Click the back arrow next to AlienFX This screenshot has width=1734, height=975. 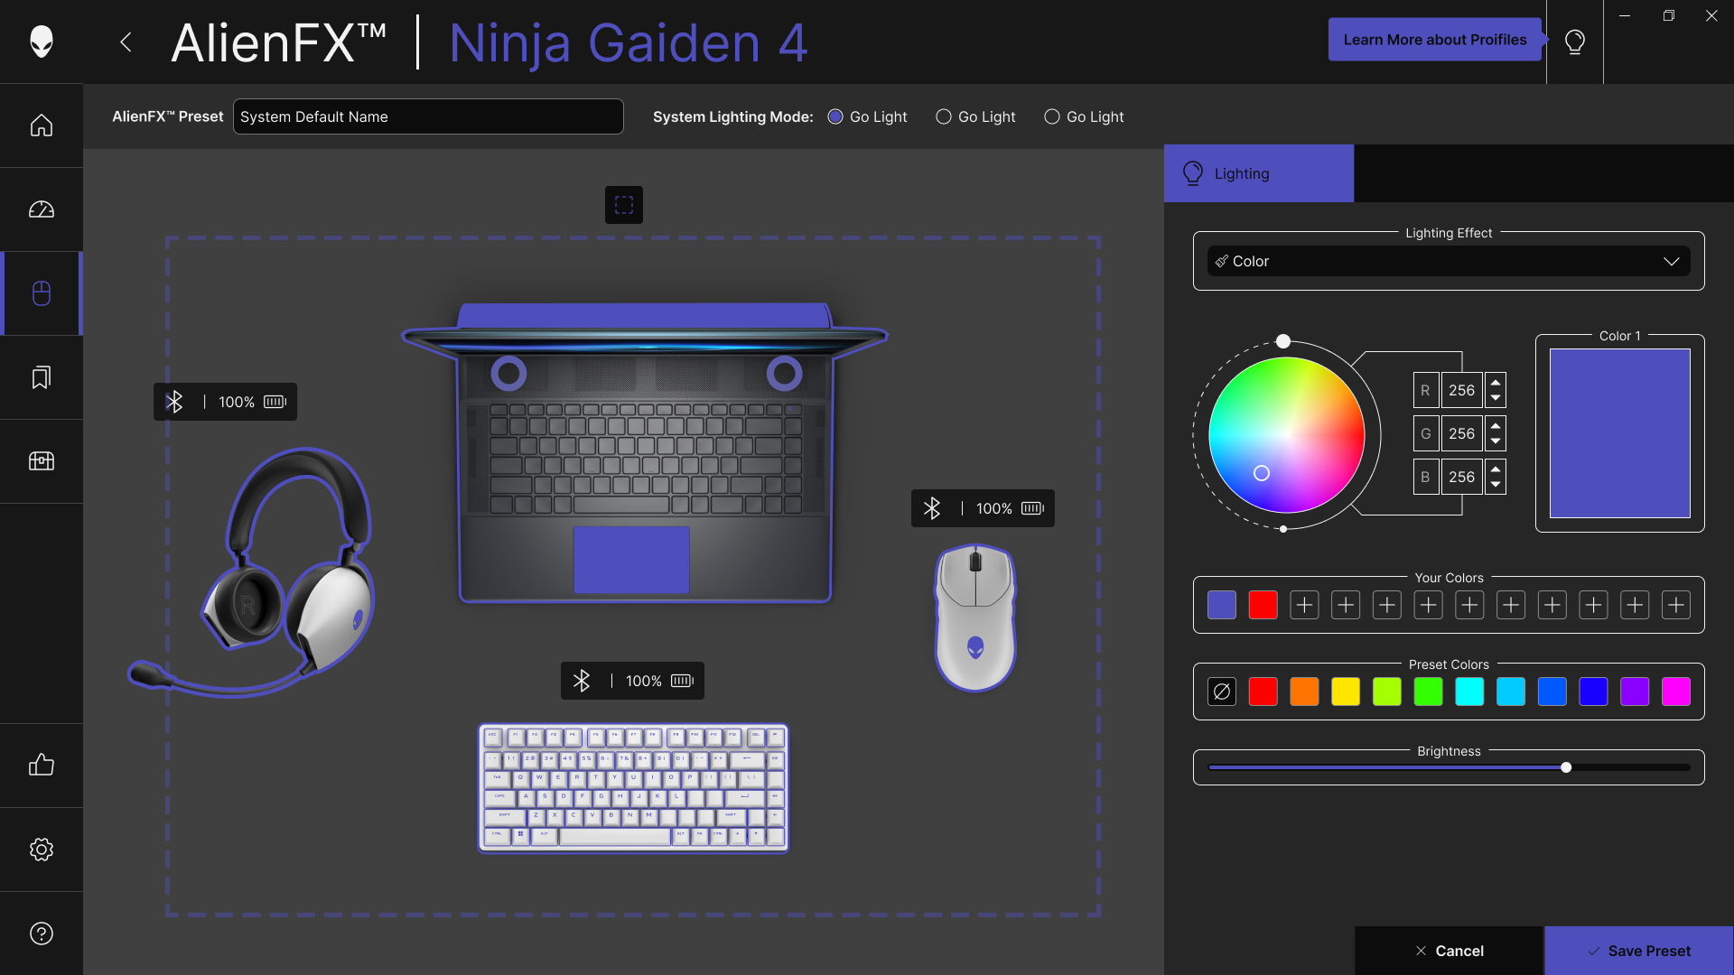[x=126, y=42]
